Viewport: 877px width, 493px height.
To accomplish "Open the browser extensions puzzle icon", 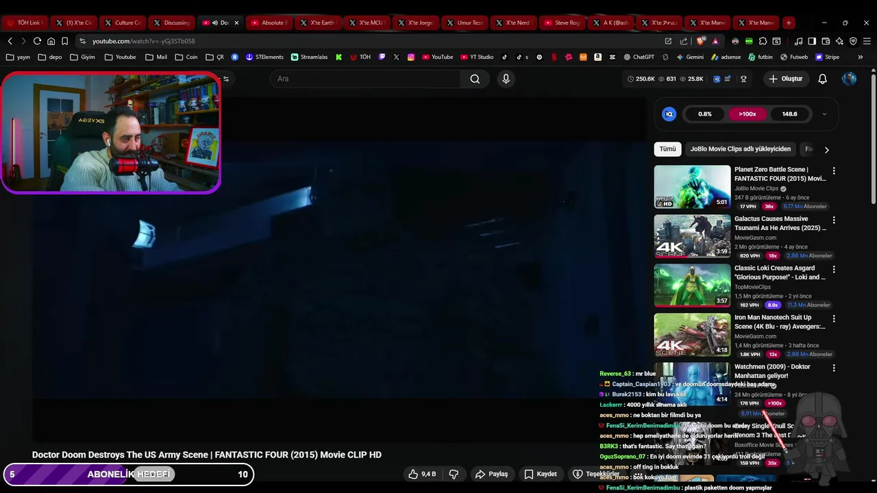I will coord(763,41).
